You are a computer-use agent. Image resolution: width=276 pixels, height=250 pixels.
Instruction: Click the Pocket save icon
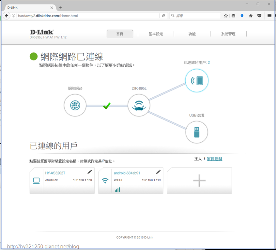click(x=259, y=16)
